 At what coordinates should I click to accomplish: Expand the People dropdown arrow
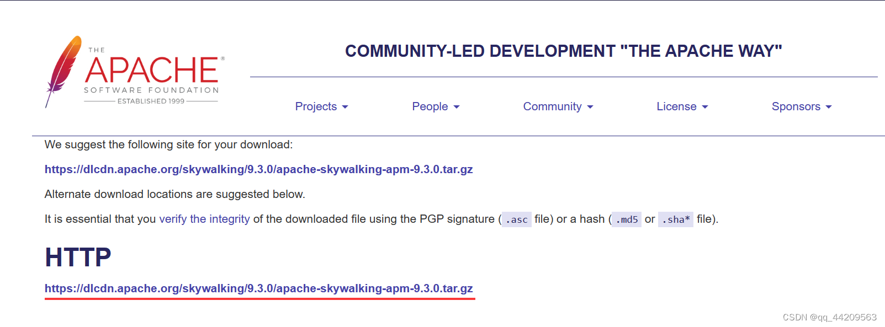tap(457, 107)
